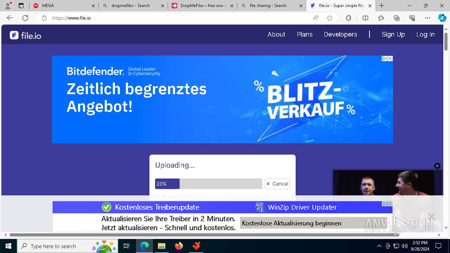
Task: Open the red app on the taskbar
Action: (196, 246)
